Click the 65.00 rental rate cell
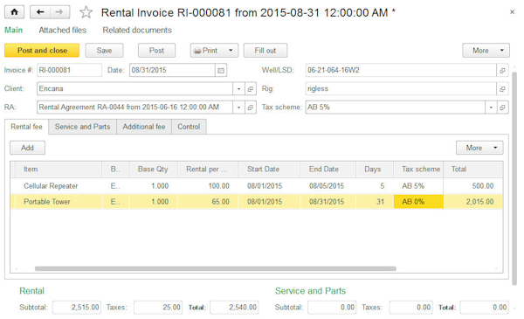 208,202
